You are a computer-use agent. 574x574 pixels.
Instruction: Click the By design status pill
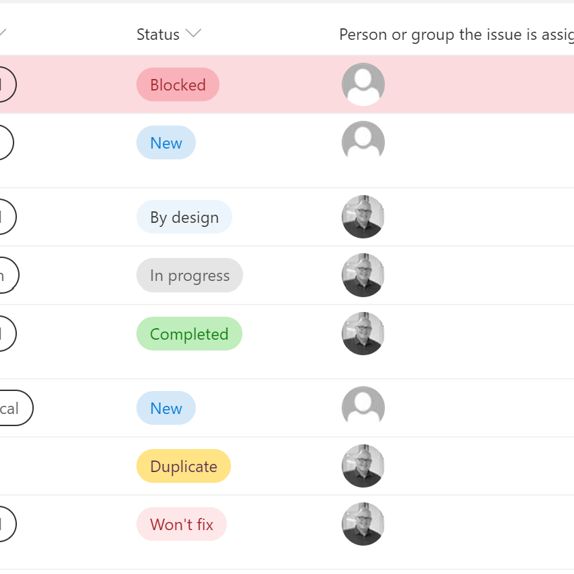coord(184,217)
